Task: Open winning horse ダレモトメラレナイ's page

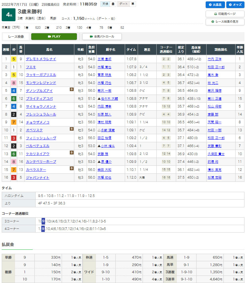Action: pos(41,59)
